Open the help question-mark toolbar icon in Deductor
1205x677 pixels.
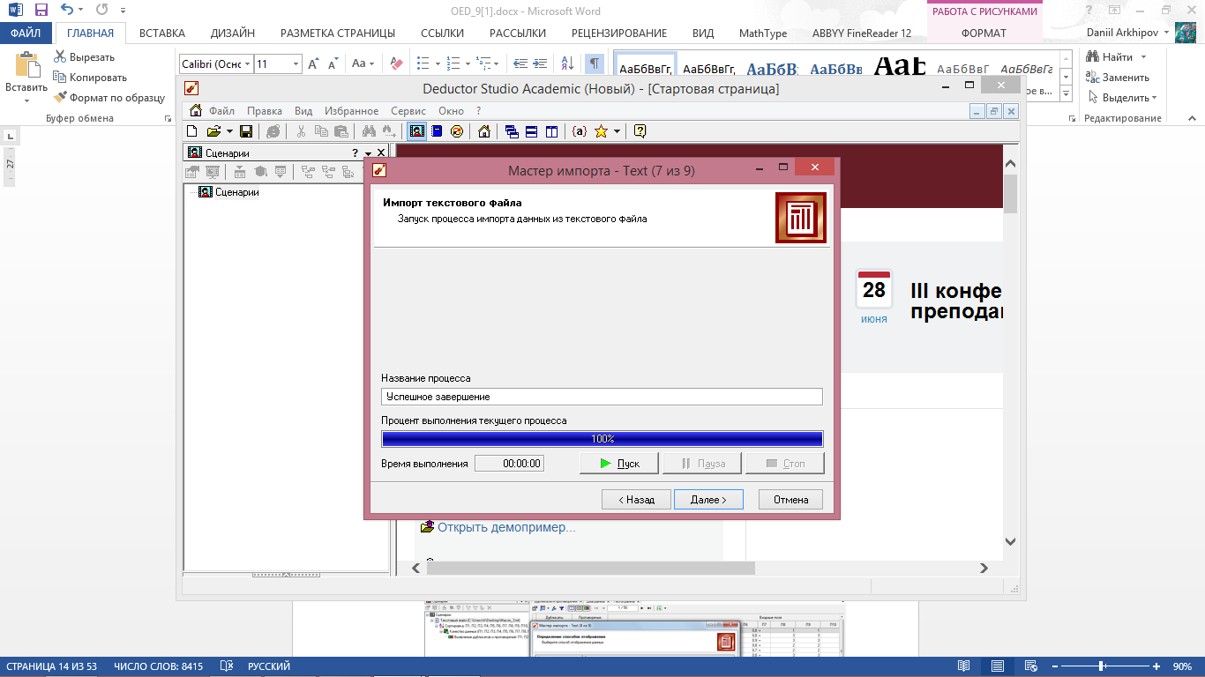640,131
